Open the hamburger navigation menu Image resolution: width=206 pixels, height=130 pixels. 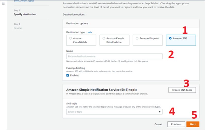(x=3, y=4)
